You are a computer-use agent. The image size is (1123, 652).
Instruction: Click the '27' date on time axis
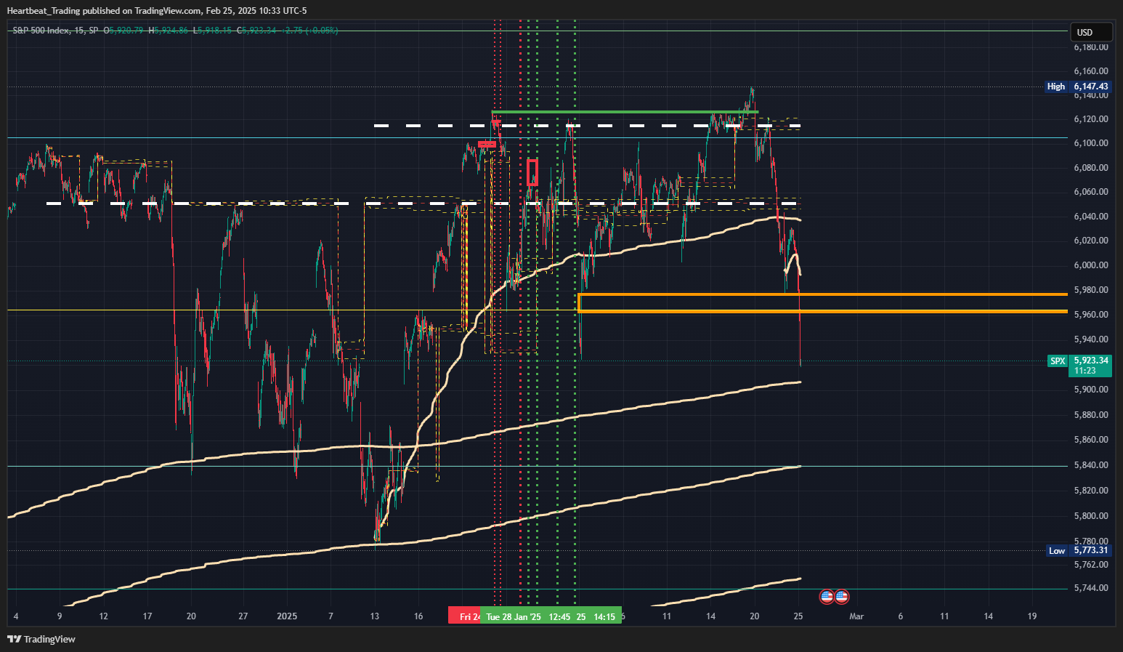coord(243,616)
